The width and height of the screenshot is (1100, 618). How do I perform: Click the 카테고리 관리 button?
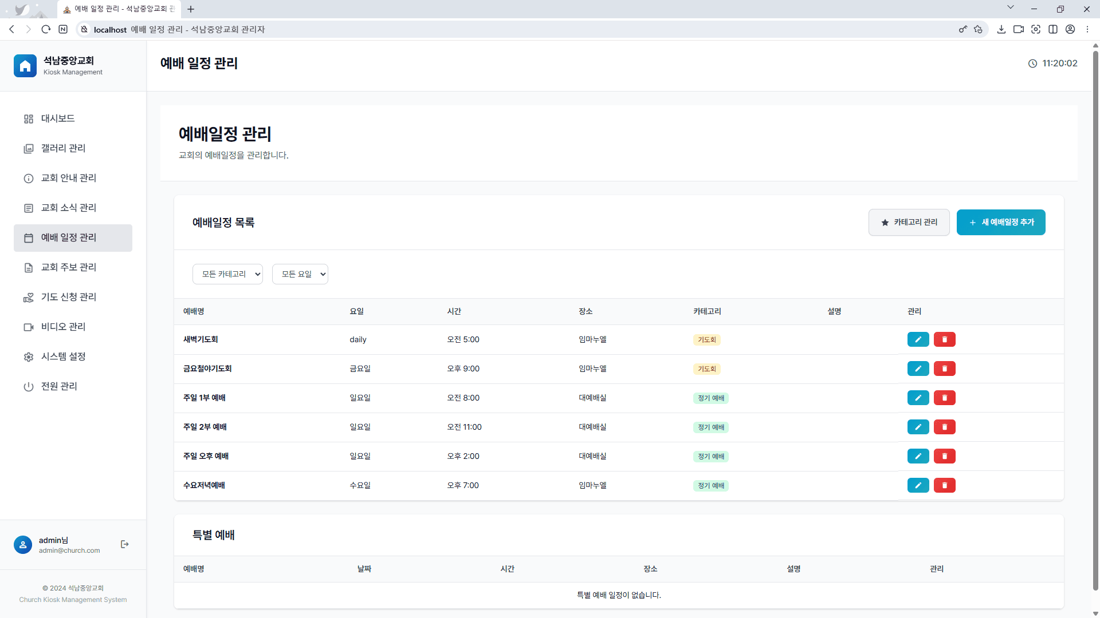pyautogui.click(x=909, y=222)
